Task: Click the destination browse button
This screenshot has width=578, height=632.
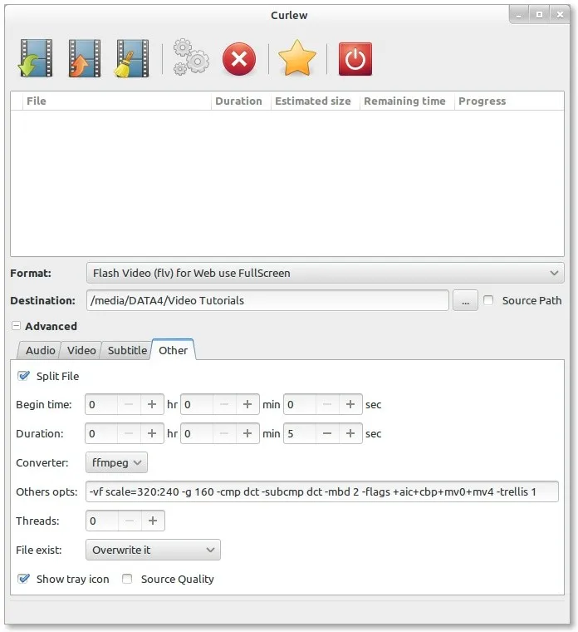Action: (465, 301)
